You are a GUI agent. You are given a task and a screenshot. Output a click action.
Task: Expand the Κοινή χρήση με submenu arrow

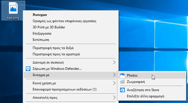[114, 83]
